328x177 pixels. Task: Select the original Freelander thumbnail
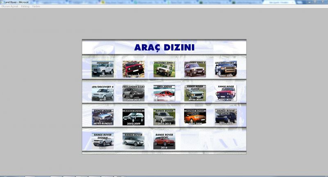tap(164, 93)
